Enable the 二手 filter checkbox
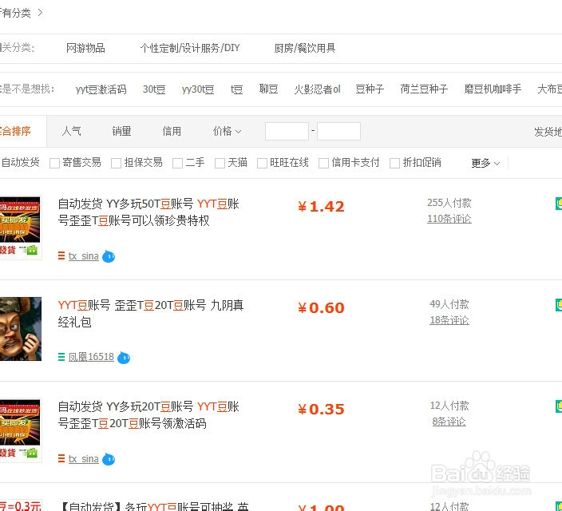 coord(177,163)
